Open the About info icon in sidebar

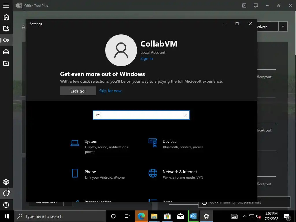tap(6, 193)
